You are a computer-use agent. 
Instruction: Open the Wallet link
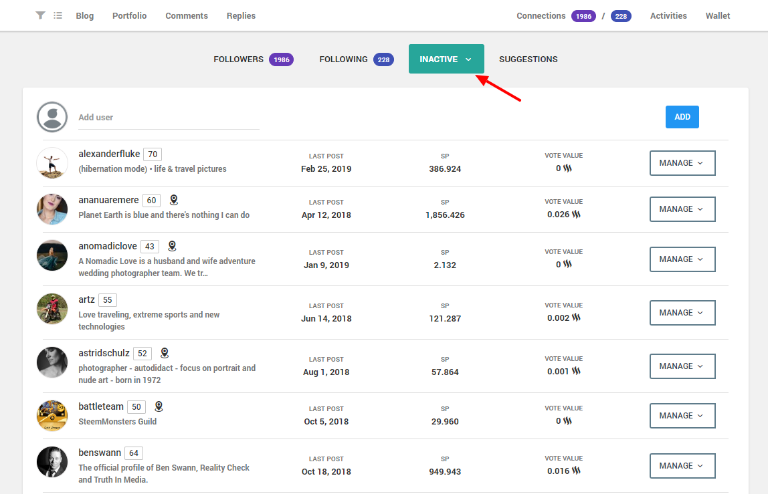[717, 15]
